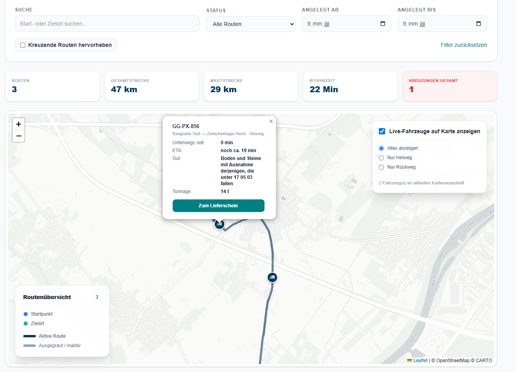Open calendar picker for Angelegt ab
516x372 pixels.
382,24
